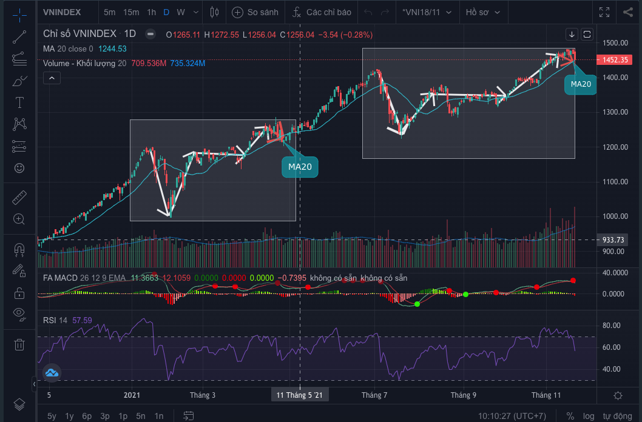The height and width of the screenshot is (422, 642).
Task: Switch to the 1h timeframe
Action: [x=151, y=12]
